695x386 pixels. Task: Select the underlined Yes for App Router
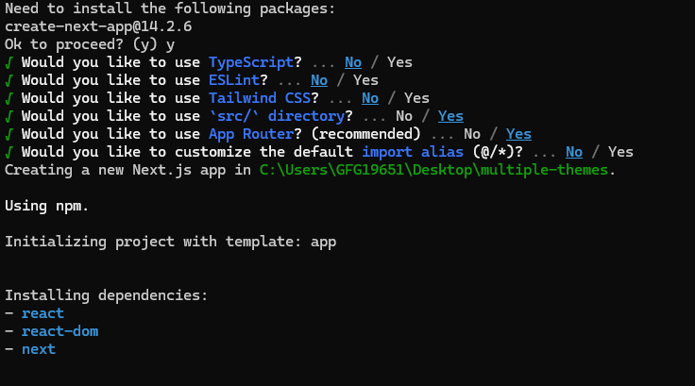518,134
